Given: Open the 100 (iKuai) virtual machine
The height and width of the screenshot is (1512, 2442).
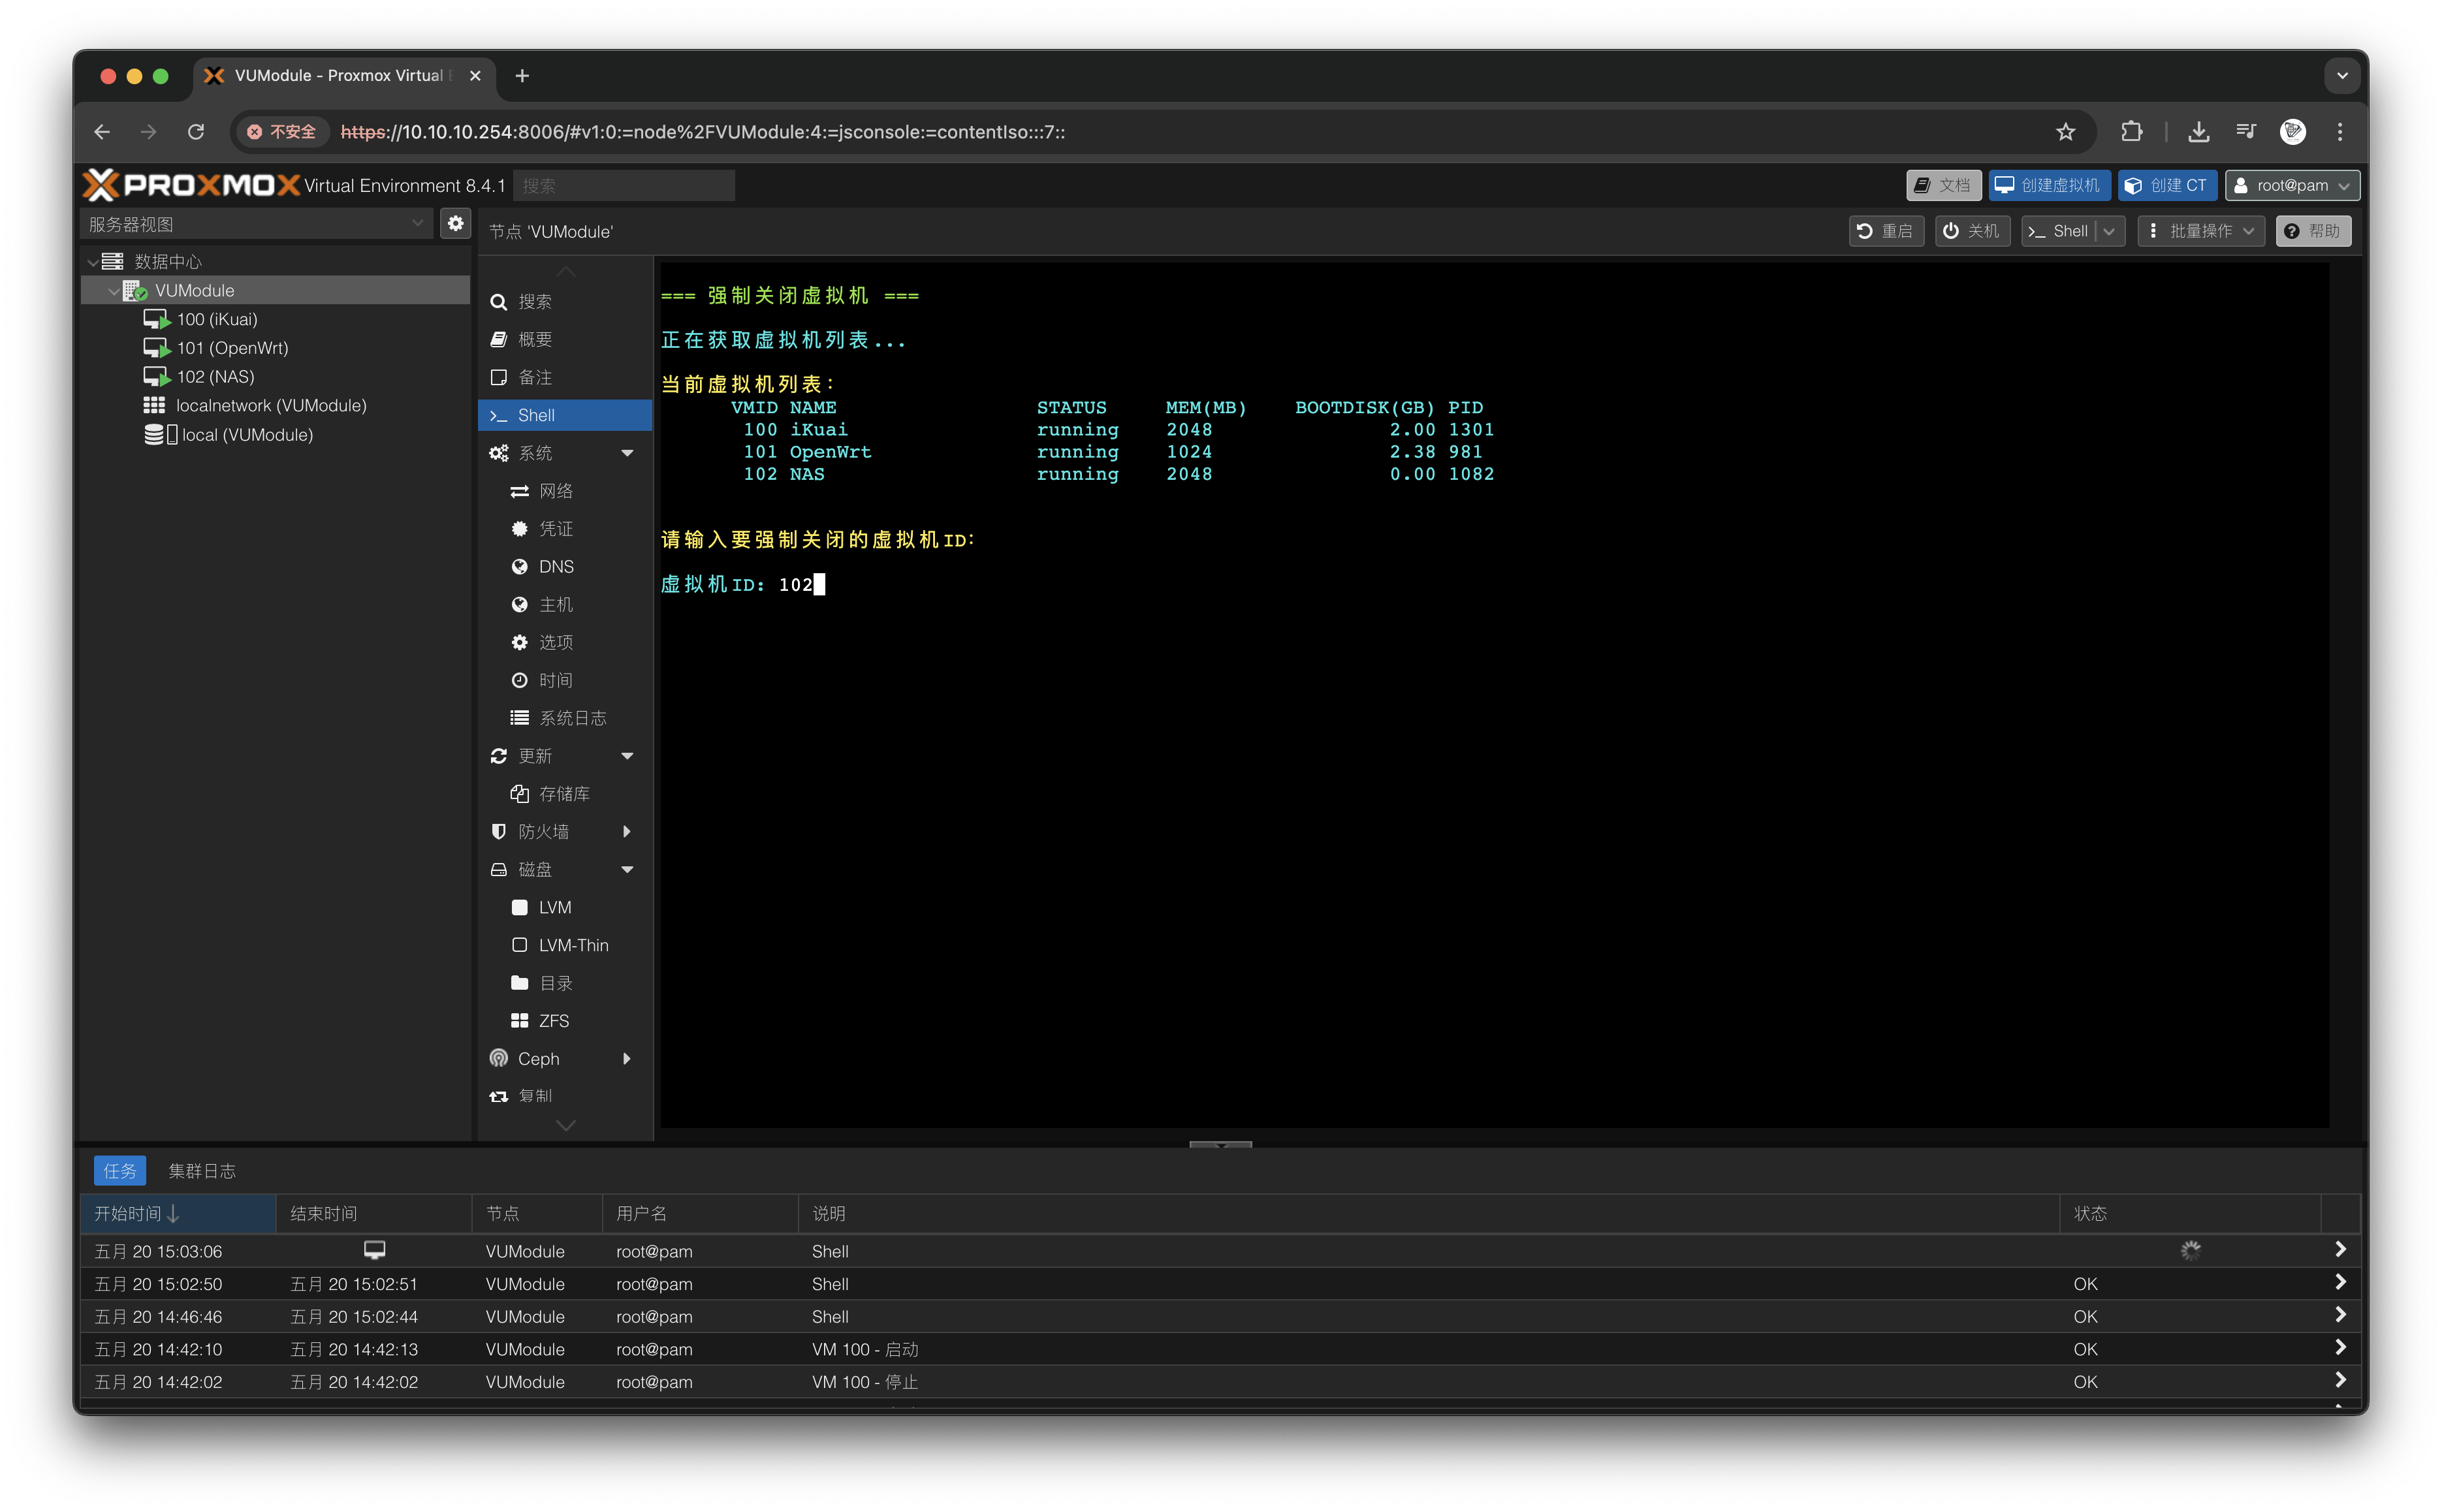Looking at the screenshot, I should (x=216, y=319).
